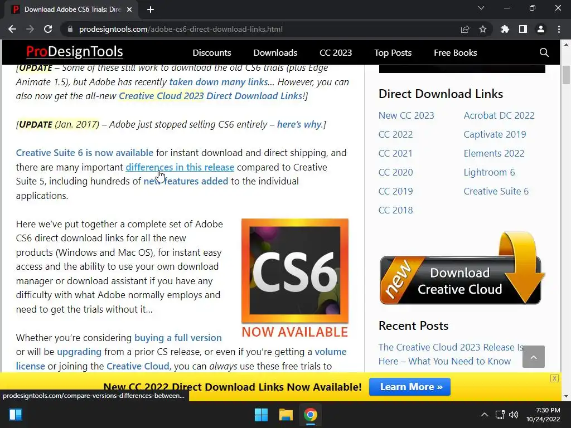Open the Downloads menu item
Image resolution: width=571 pixels, height=428 pixels.
click(275, 53)
